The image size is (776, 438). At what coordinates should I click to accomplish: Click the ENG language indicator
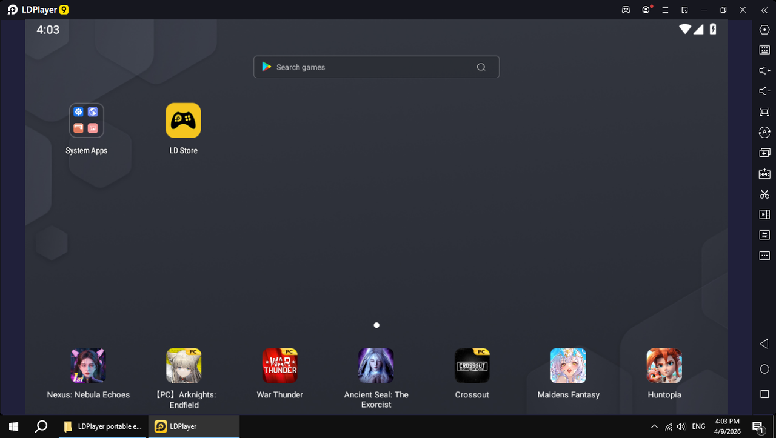click(x=698, y=426)
